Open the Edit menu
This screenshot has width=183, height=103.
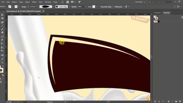coord(8,2)
